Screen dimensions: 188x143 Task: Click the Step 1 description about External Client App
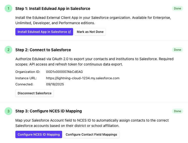click(93, 20)
